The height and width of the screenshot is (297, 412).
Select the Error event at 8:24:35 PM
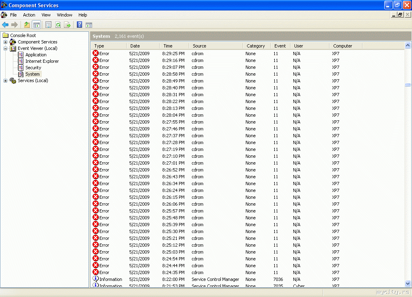pos(247,272)
